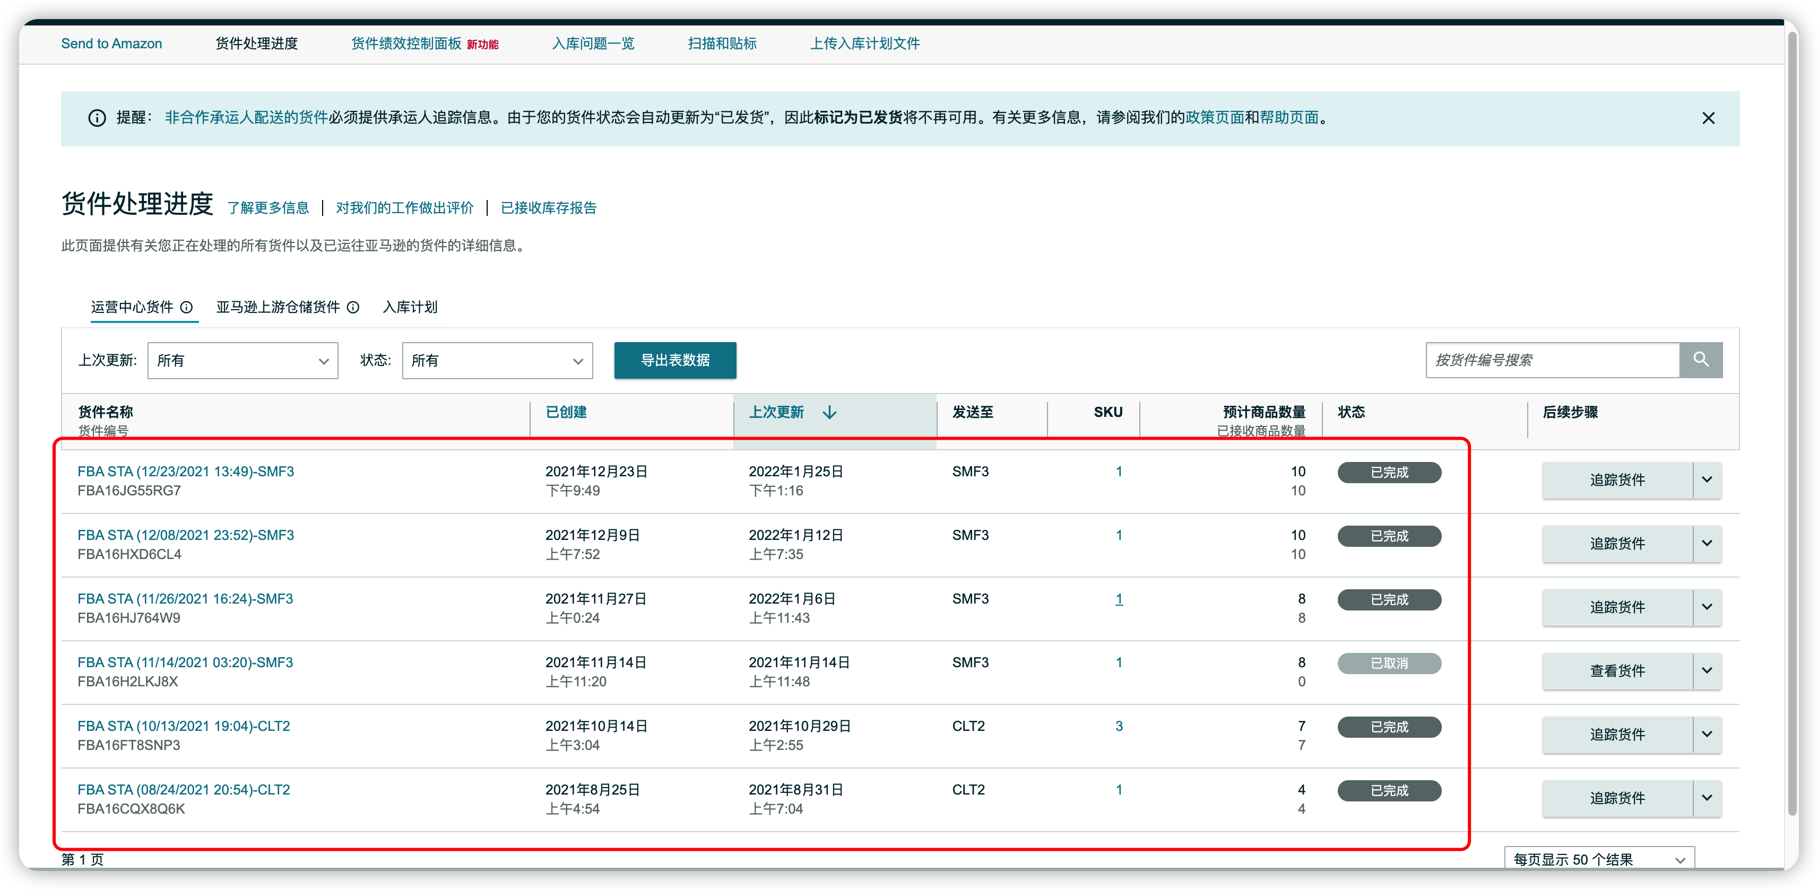
Task: Click 导出表数据 button
Action: pyautogui.click(x=674, y=360)
